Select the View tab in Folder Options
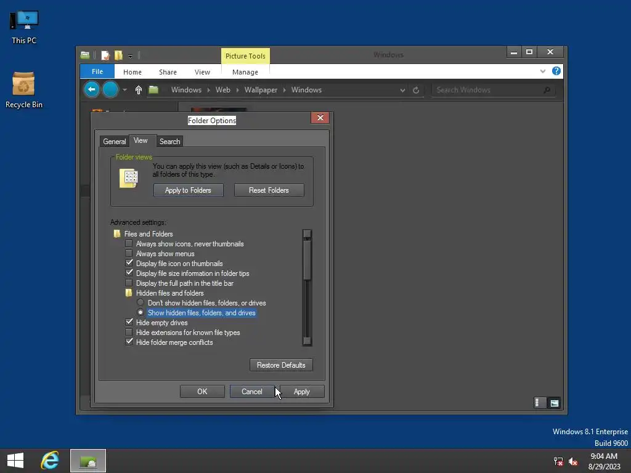Viewport: 631px width, 473px height. pos(140,140)
